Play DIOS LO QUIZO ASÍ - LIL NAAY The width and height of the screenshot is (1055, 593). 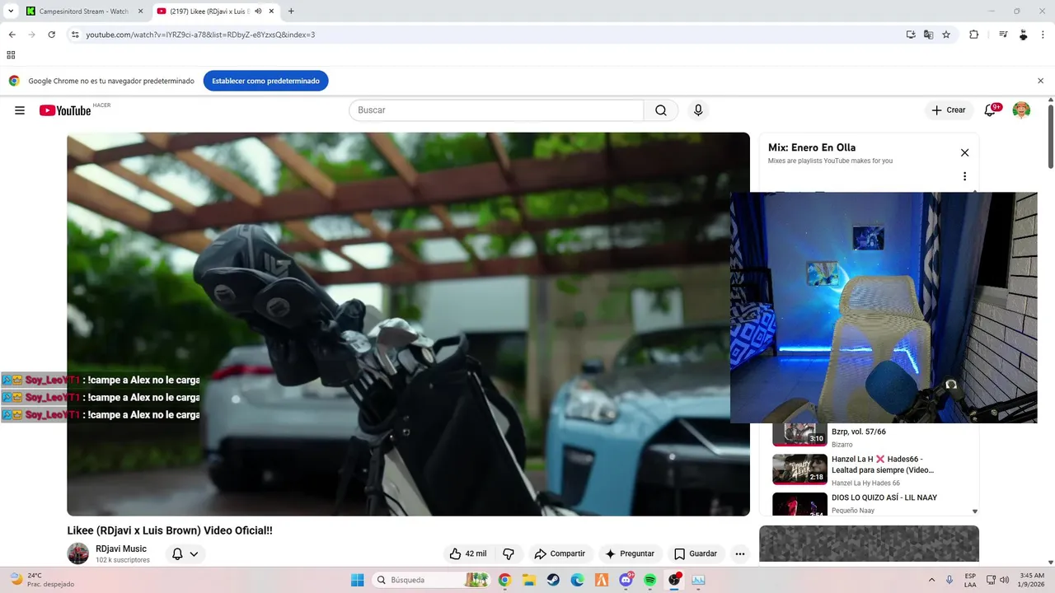(x=884, y=497)
